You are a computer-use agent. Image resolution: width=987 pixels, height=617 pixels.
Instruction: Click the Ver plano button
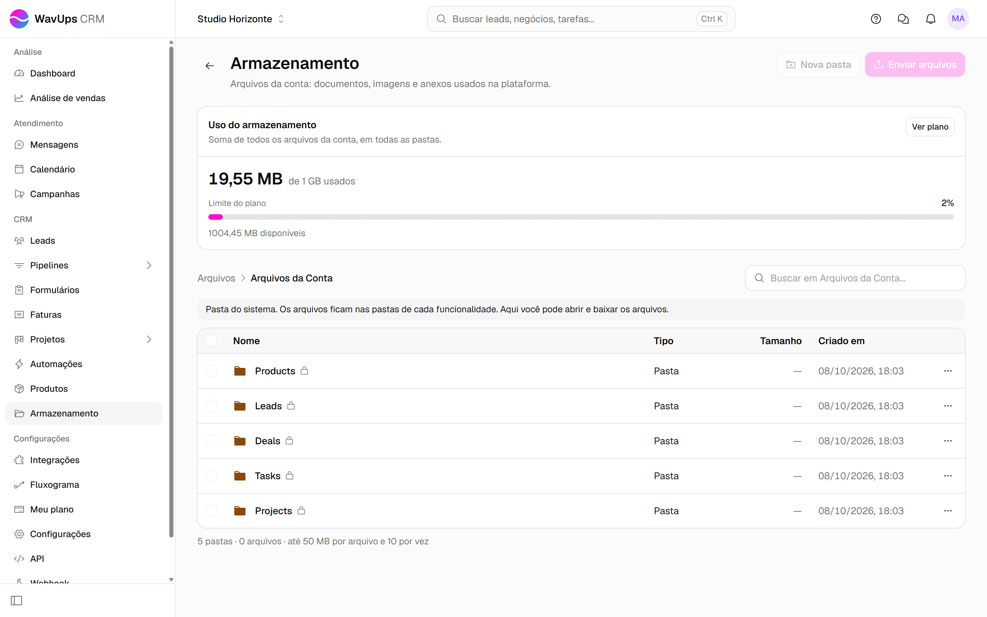[930, 127]
